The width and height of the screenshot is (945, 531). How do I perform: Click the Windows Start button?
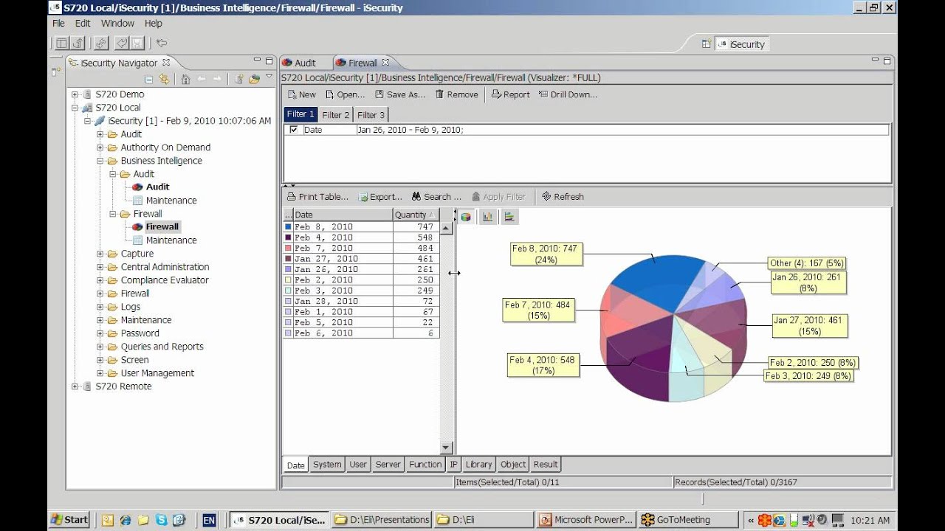(69, 520)
